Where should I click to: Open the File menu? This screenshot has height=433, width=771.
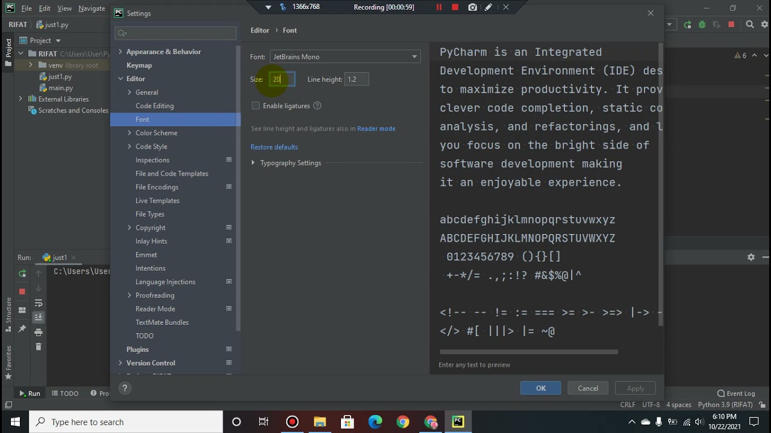pos(27,8)
